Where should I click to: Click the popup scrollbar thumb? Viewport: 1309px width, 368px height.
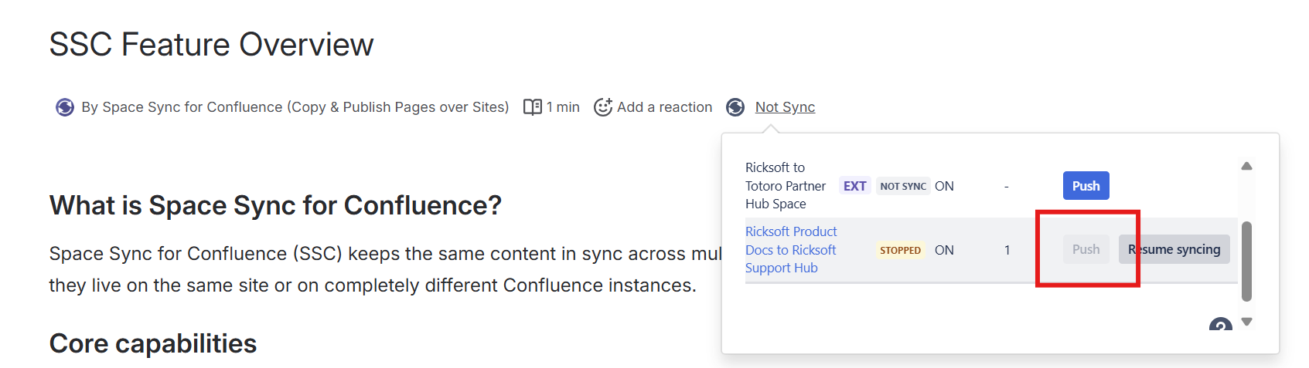coord(1246,262)
